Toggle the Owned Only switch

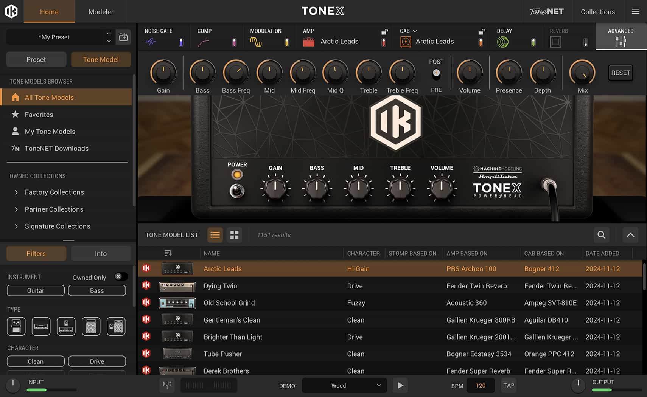pos(121,277)
